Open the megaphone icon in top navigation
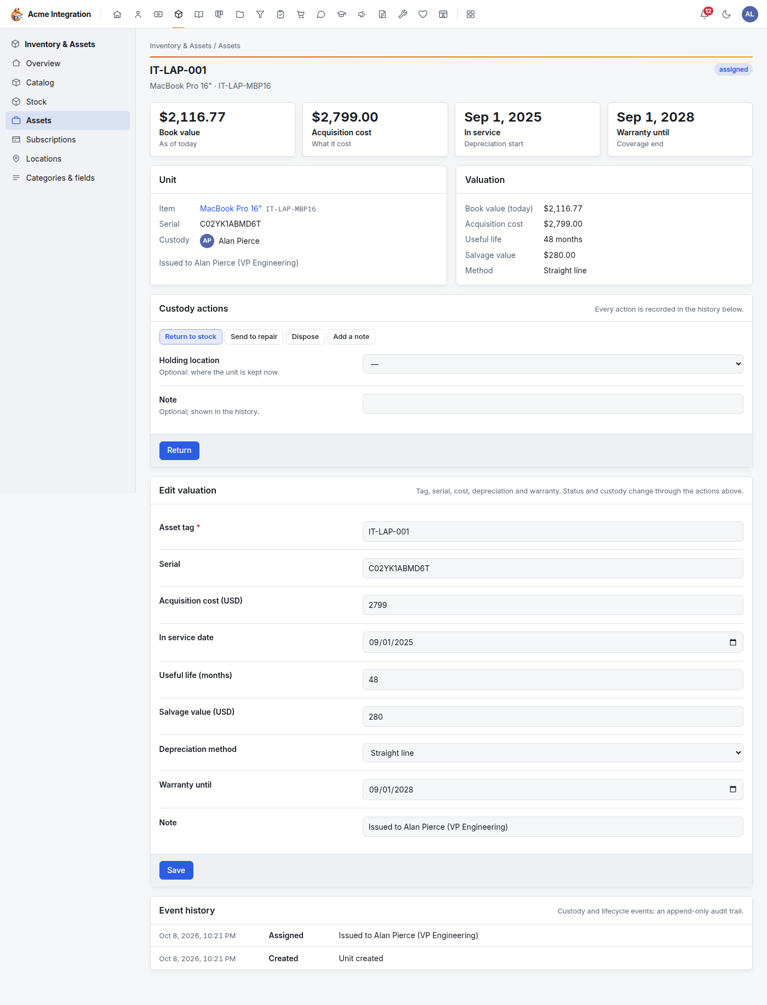This screenshot has height=1005, width=767. [362, 14]
